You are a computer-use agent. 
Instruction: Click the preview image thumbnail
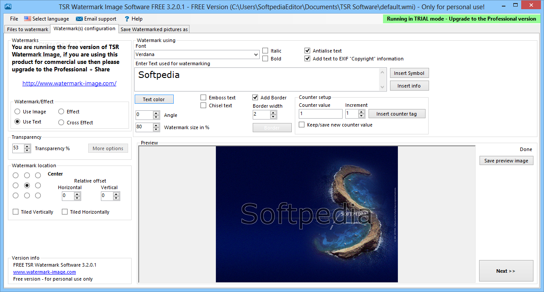pos(307,214)
